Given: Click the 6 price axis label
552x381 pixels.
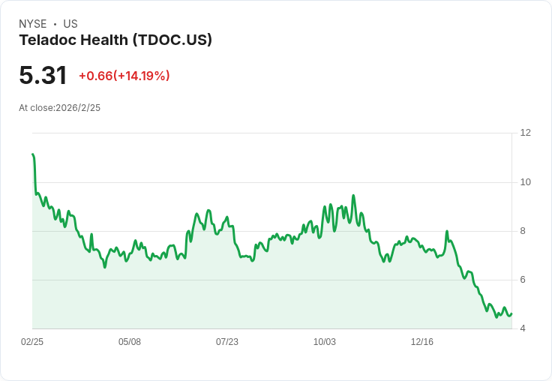Looking at the screenshot, I should [523, 280].
